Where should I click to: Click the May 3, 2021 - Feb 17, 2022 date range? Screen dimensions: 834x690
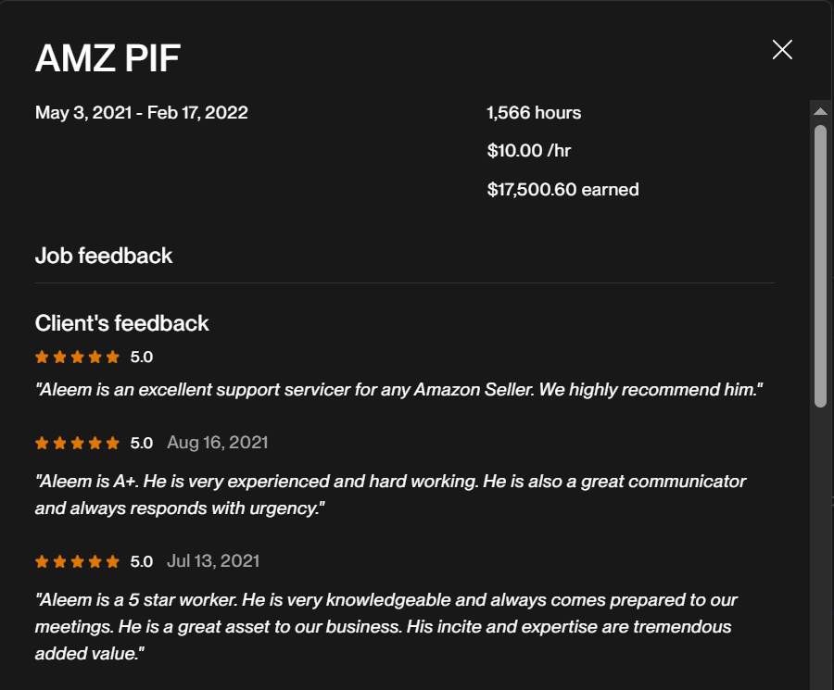[x=142, y=113]
